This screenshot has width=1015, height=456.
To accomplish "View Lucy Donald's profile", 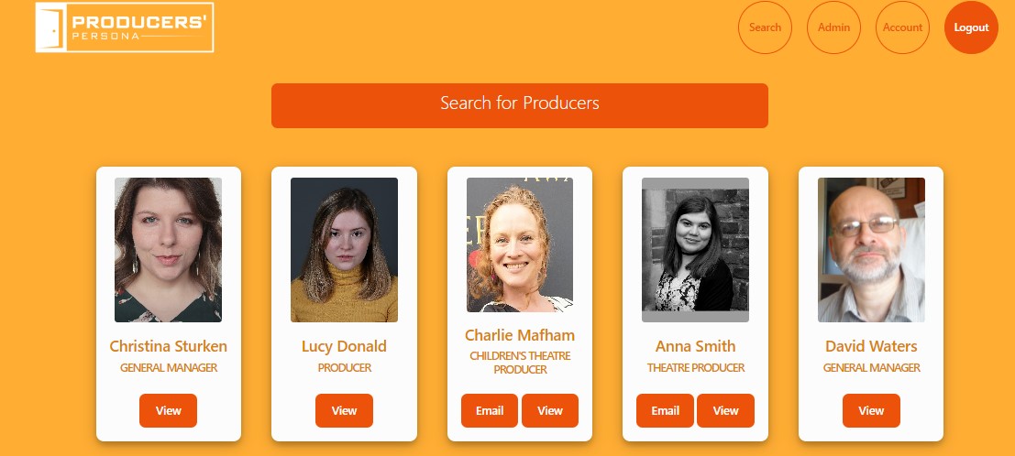I will pyautogui.click(x=345, y=411).
